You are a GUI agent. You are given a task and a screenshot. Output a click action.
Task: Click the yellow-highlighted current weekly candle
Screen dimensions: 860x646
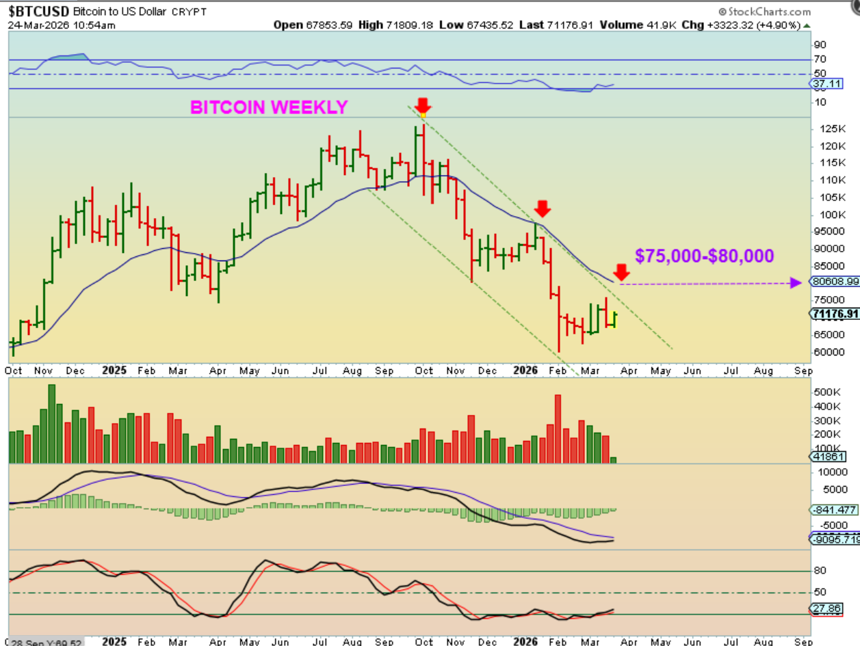coord(614,320)
